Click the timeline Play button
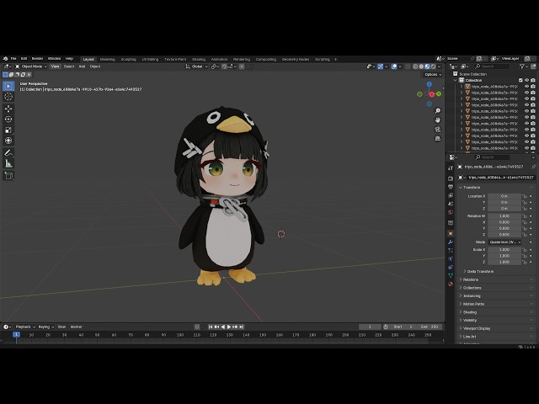The width and height of the screenshot is (539, 404). coord(229,327)
